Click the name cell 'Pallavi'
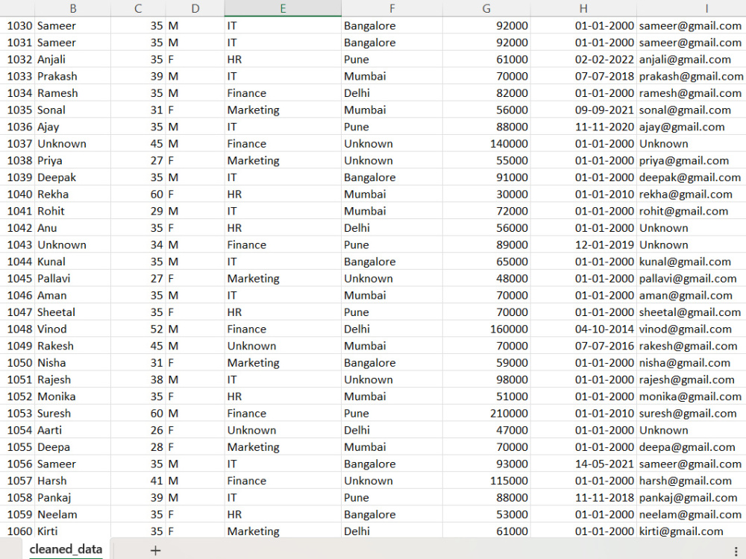 click(73, 279)
